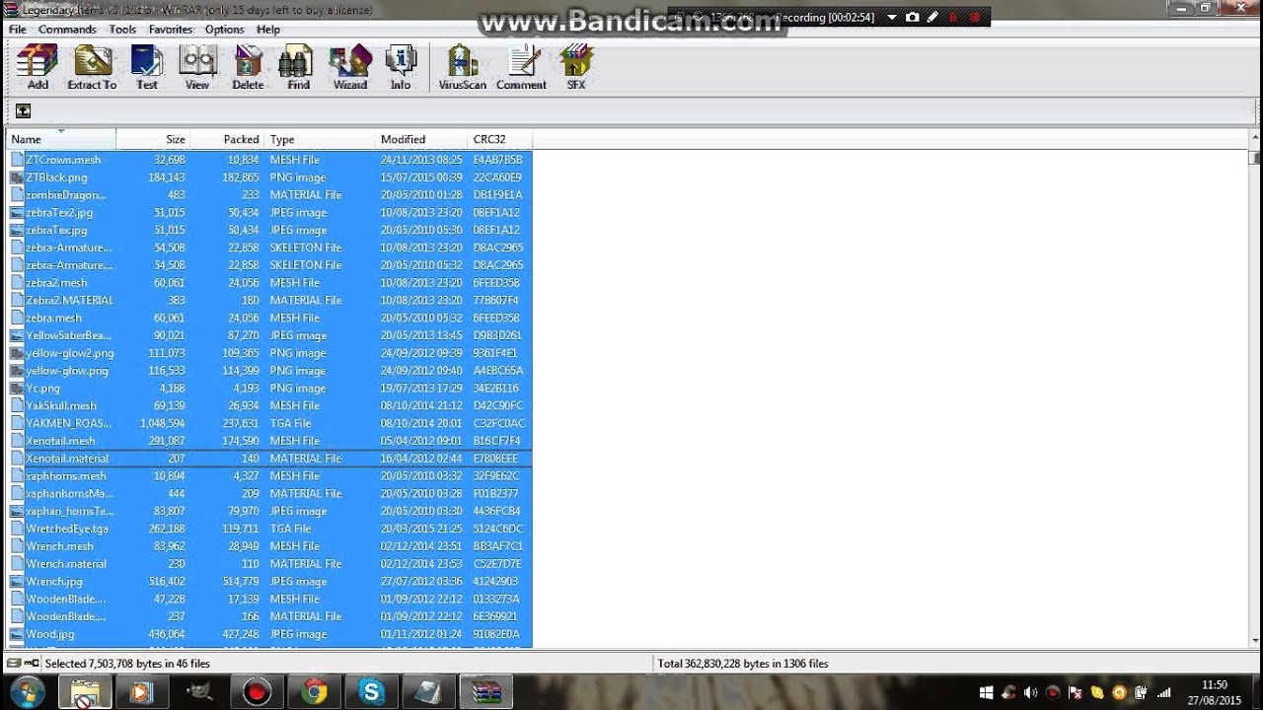This screenshot has height=710, width=1263.
Task: Click the GIMP taskbar icon
Action: (200, 692)
